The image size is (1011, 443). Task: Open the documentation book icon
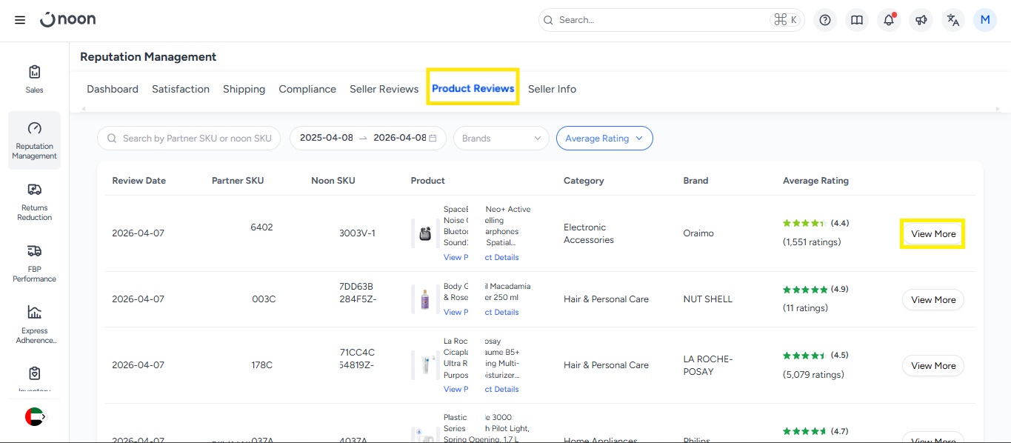pyautogui.click(x=857, y=20)
